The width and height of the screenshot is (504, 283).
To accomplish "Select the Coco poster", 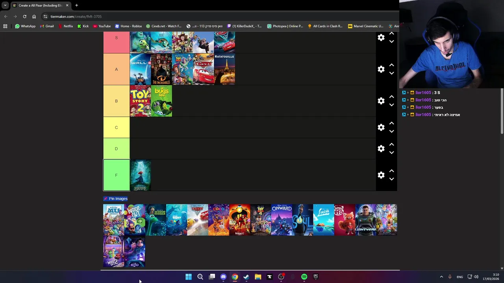I will pos(219,220).
